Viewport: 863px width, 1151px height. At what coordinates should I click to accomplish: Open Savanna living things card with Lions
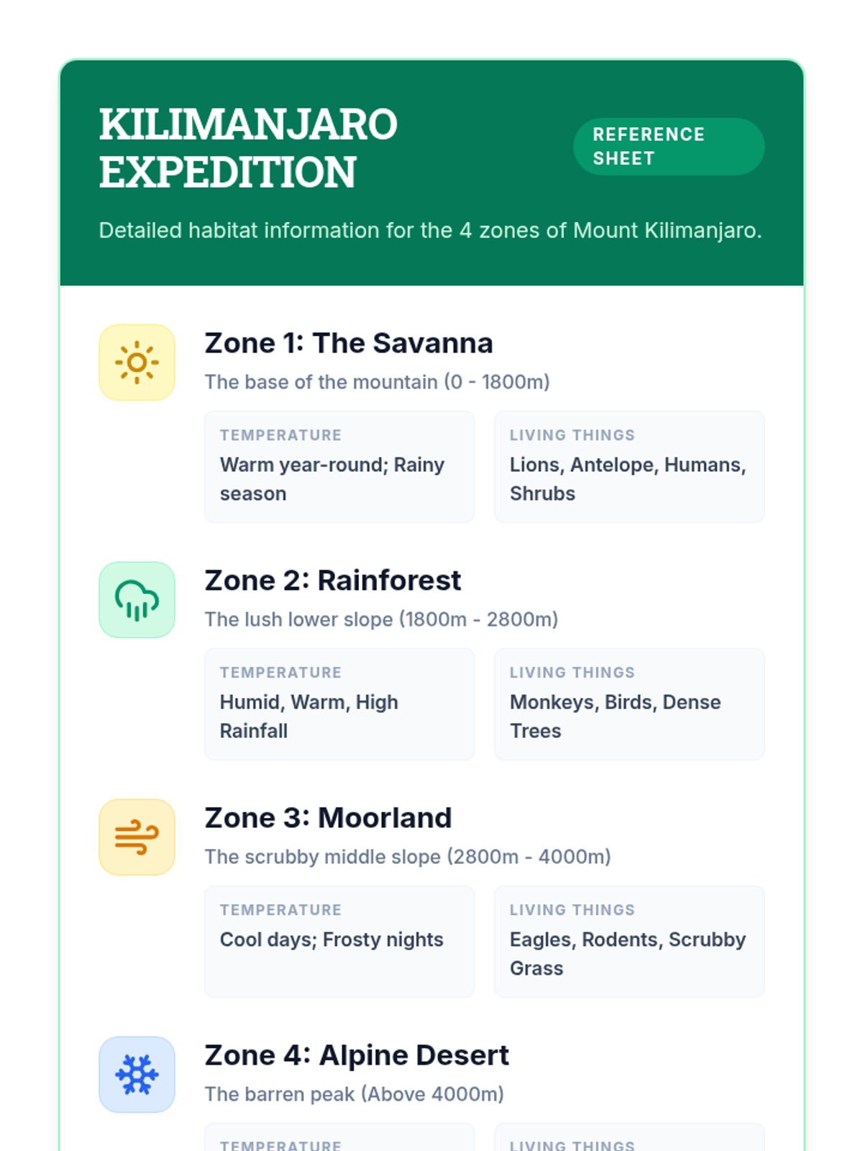tap(629, 467)
